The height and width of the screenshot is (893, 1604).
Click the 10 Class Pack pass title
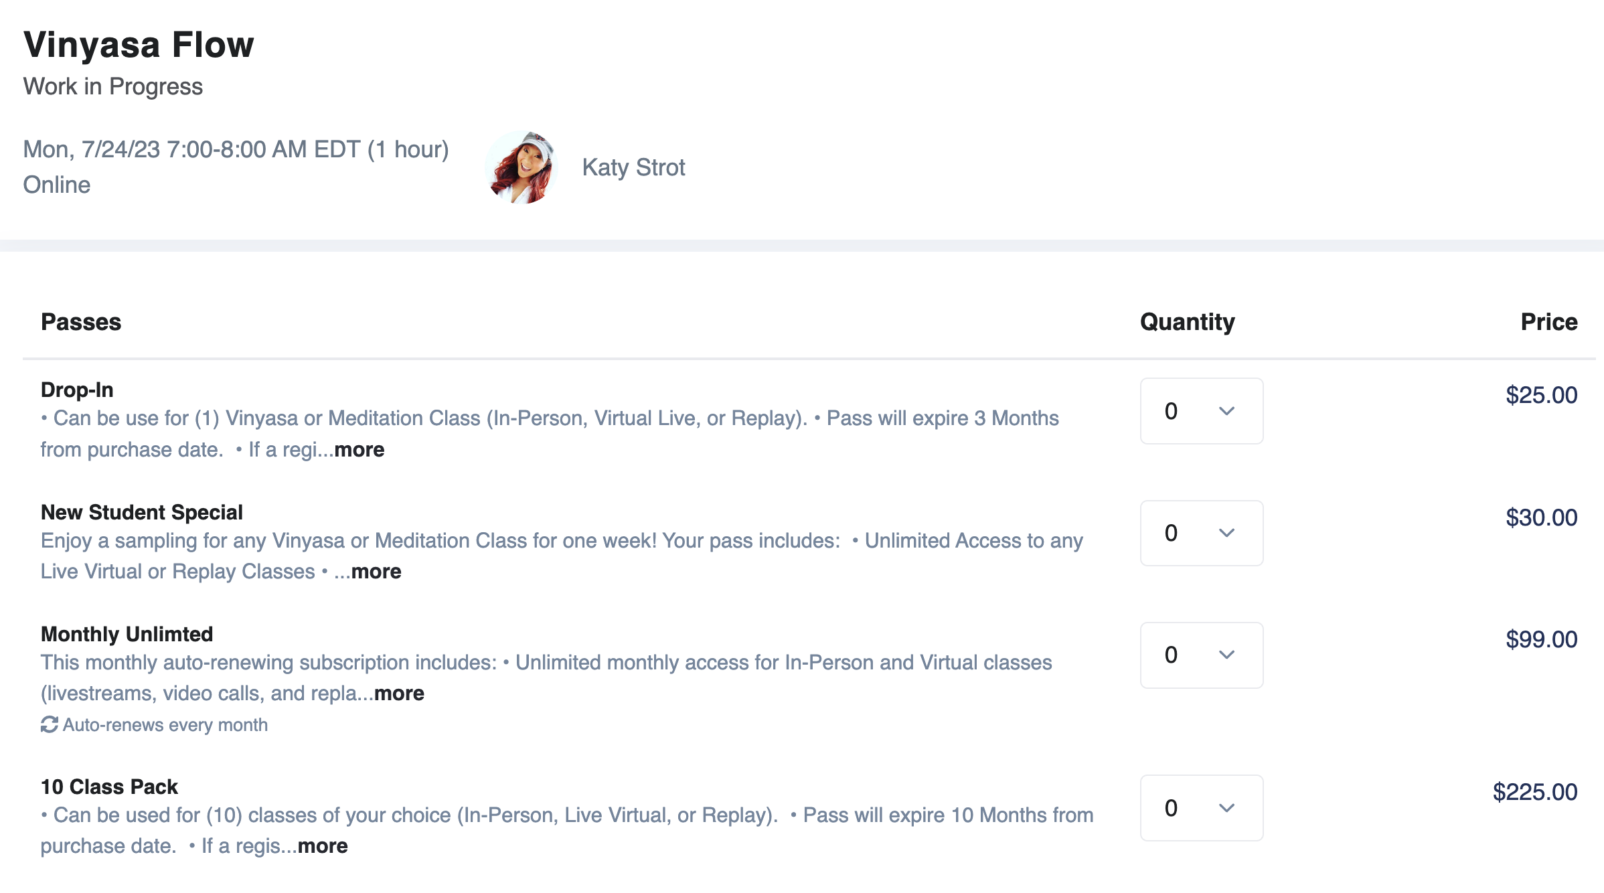tap(109, 787)
